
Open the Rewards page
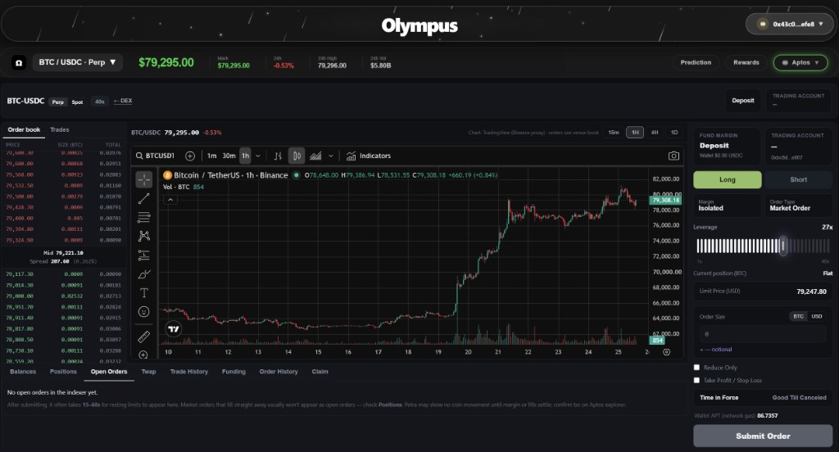point(746,62)
